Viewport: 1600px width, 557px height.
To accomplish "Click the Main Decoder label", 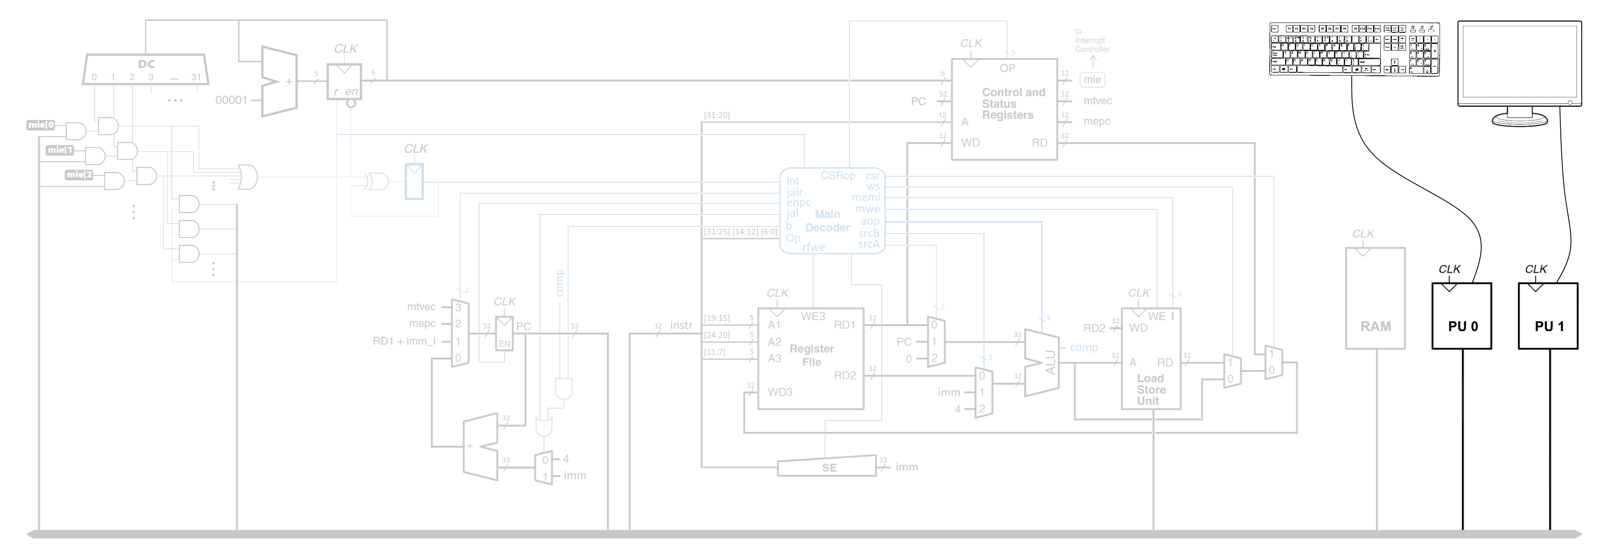I will pyautogui.click(x=827, y=220).
